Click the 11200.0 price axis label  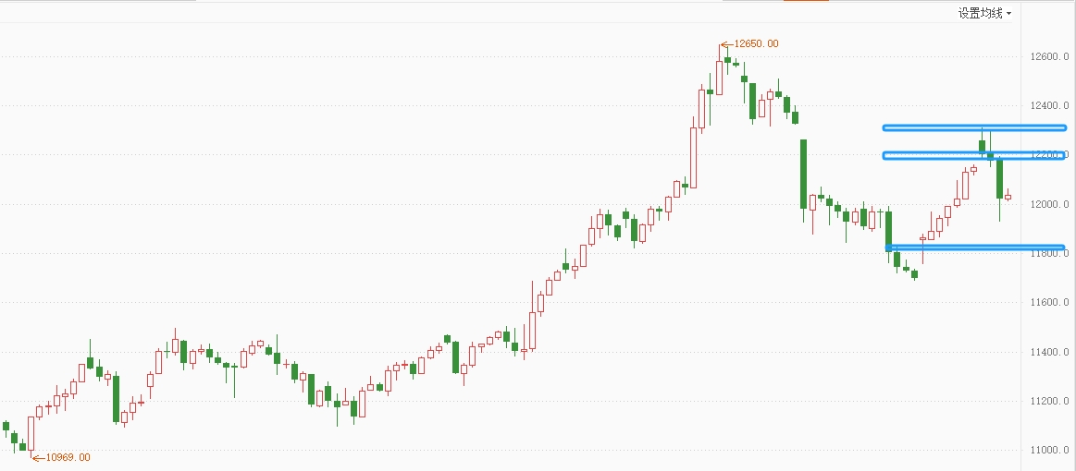pos(1052,401)
